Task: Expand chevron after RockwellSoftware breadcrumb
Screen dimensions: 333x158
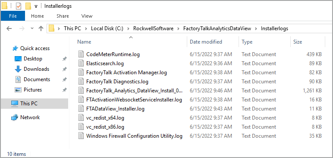Action: [x=178, y=28]
